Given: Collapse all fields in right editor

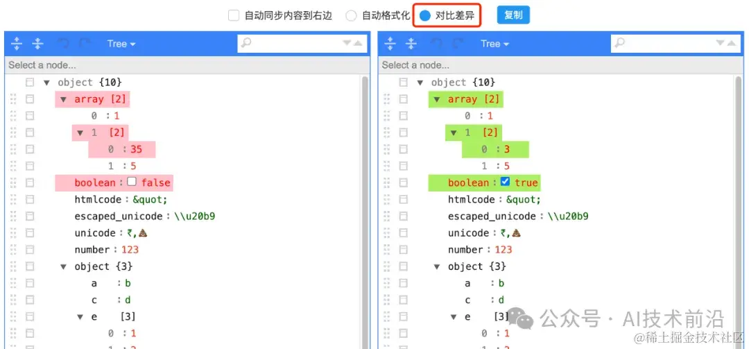Looking at the screenshot, I should point(411,44).
